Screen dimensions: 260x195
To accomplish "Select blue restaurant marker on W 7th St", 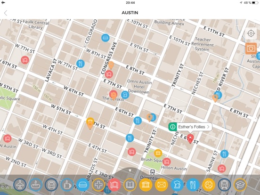I will tap(81, 64).
